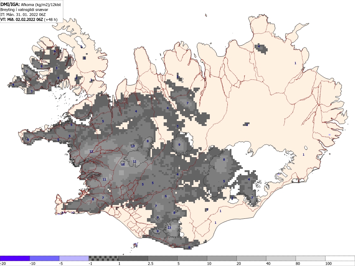Image resolution: width=355 pixels, height=266 pixels.
Task: Click the subtitle 'Breyting í vatnsgildi snævar'
Action: click(x=24, y=10)
